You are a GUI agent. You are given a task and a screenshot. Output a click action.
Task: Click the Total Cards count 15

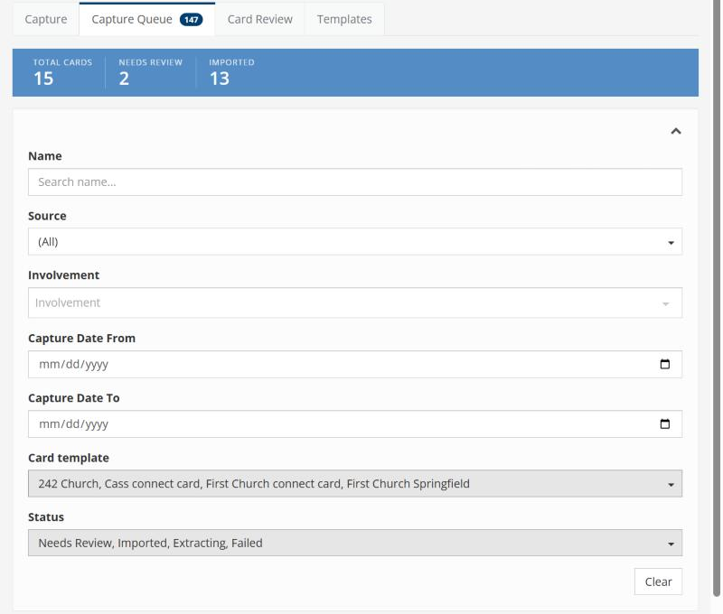[x=43, y=79]
